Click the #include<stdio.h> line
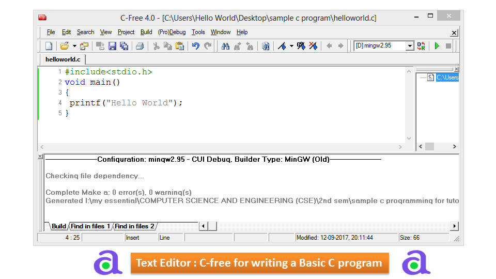Image resolution: width=496 pixels, height=279 pixels. point(109,72)
